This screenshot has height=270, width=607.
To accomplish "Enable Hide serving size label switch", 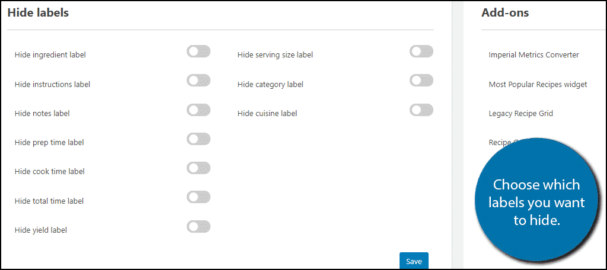I will point(421,52).
